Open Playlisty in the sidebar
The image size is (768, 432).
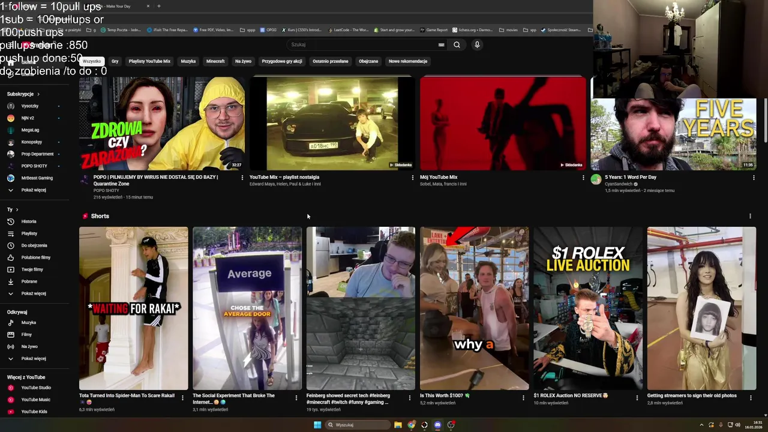(x=29, y=233)
